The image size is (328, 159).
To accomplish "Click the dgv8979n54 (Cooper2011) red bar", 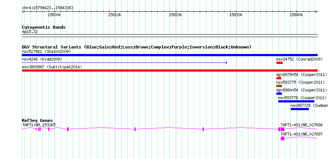I will pyautogui.click(x=279, y=78).
